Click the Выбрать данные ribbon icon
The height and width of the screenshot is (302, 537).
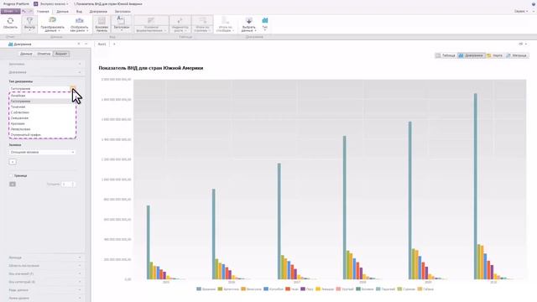(249, 20)
